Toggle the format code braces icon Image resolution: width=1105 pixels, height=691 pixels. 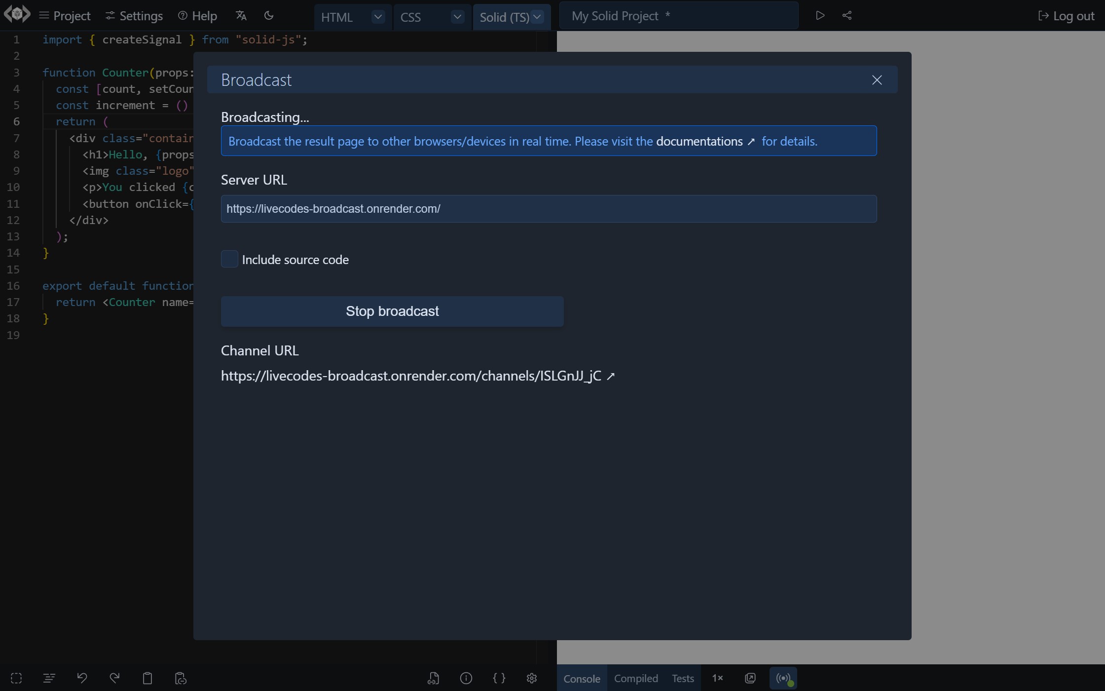pos(499,678)
